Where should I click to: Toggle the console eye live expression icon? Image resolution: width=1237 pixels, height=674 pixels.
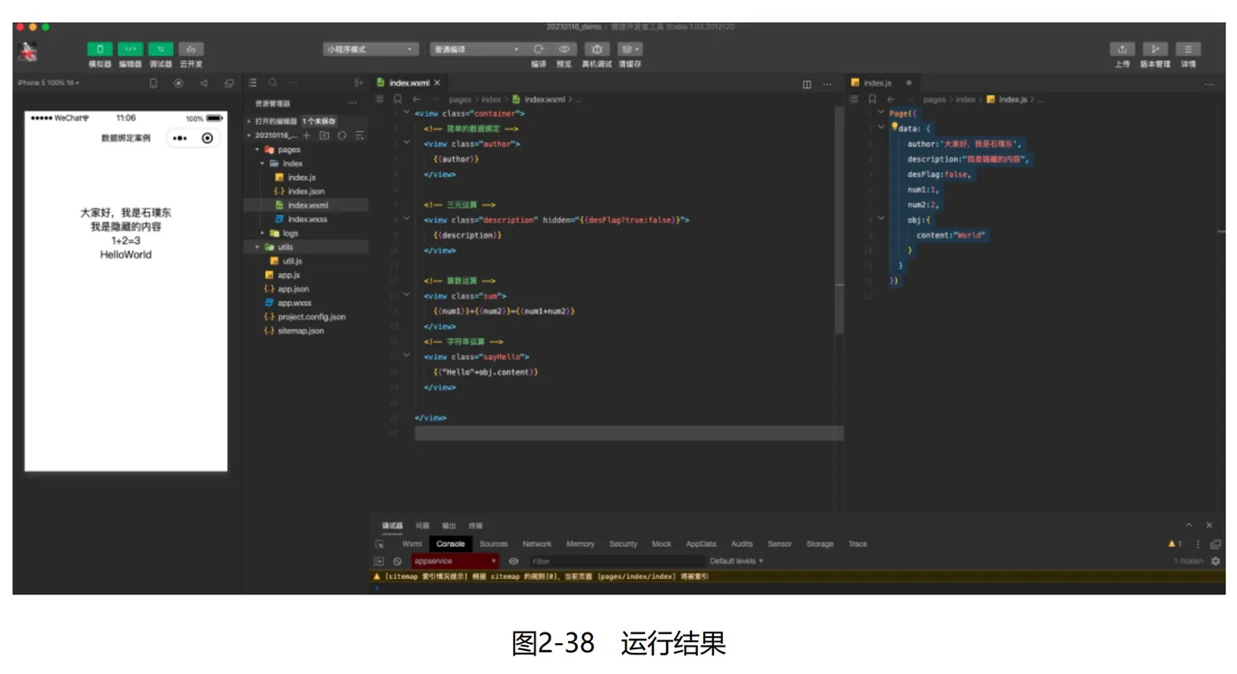pos(513,561)
